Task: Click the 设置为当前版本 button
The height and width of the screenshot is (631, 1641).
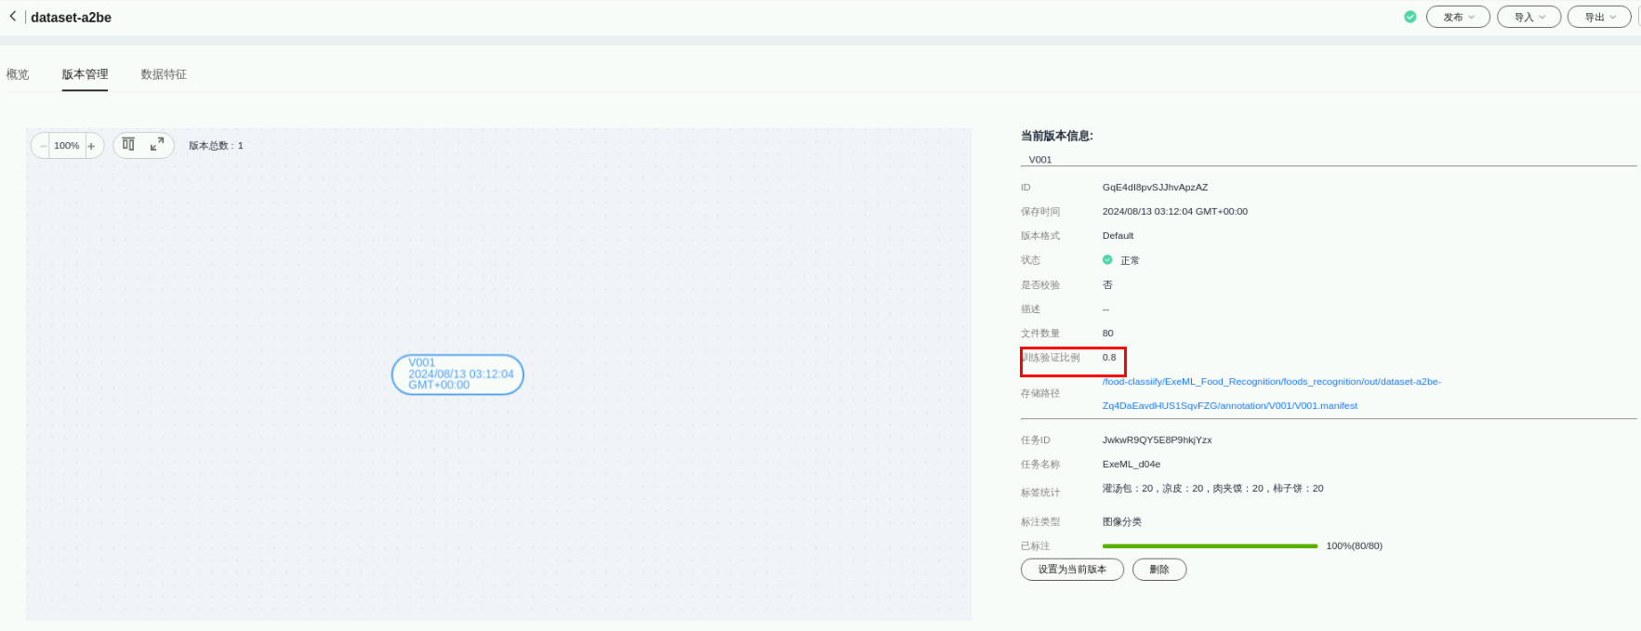Action: coord(1072,570)
